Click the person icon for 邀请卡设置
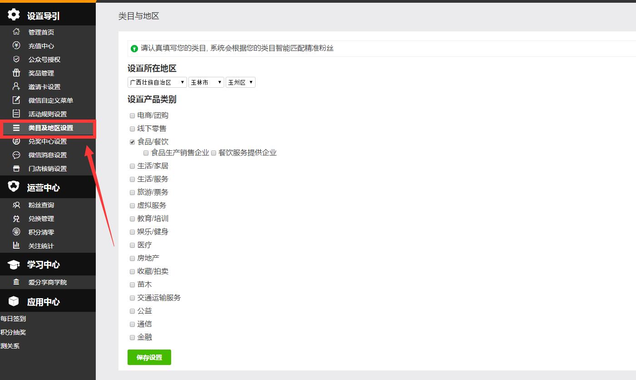 click(16, 87)
